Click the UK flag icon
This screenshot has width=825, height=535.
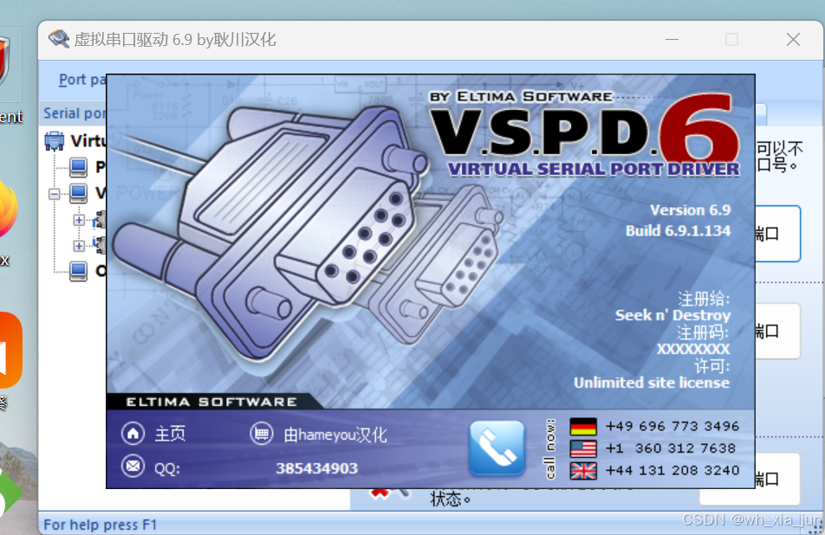tap(583, 470)
